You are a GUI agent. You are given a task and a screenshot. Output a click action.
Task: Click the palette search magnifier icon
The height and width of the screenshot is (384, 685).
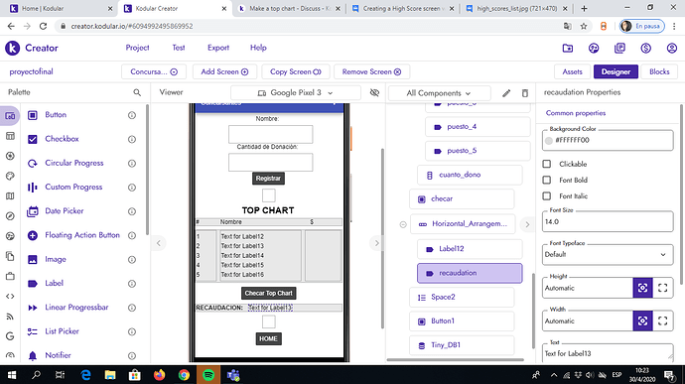tap(137, 92)
